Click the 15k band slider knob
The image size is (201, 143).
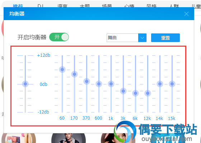[x=172, y=84]
